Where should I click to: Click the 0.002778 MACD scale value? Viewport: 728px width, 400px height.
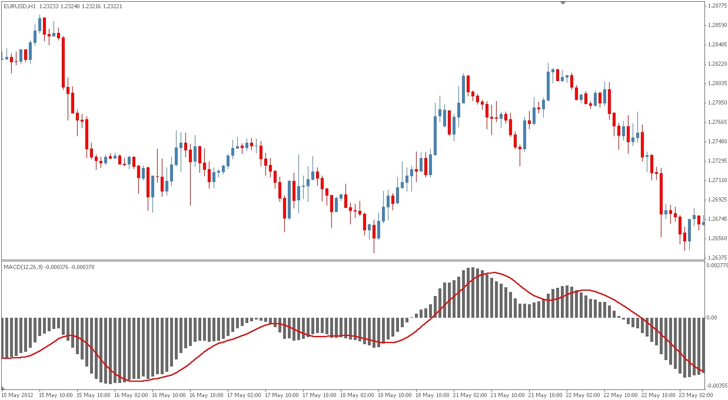click(717, 266)
